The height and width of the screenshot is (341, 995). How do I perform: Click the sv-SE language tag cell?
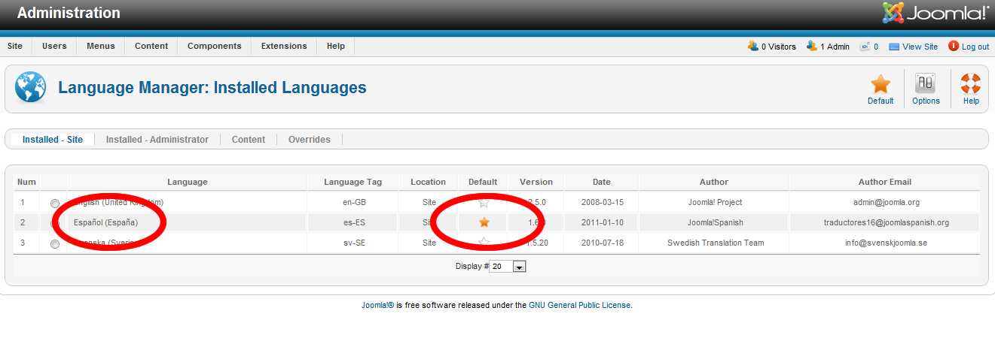[x=353, y=243]
